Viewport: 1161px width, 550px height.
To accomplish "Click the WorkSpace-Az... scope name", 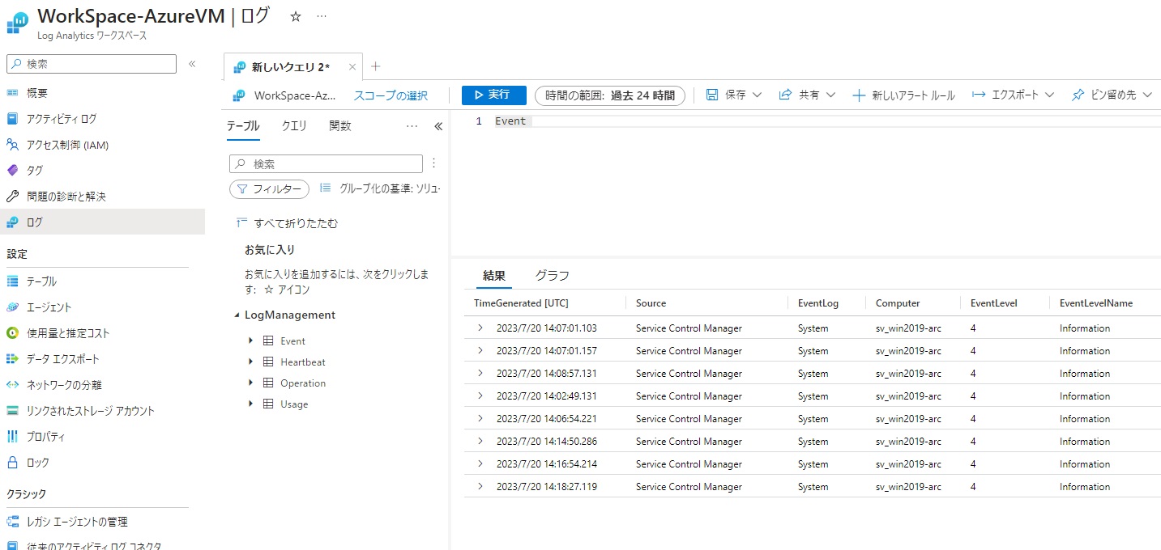I will (295, 95).
